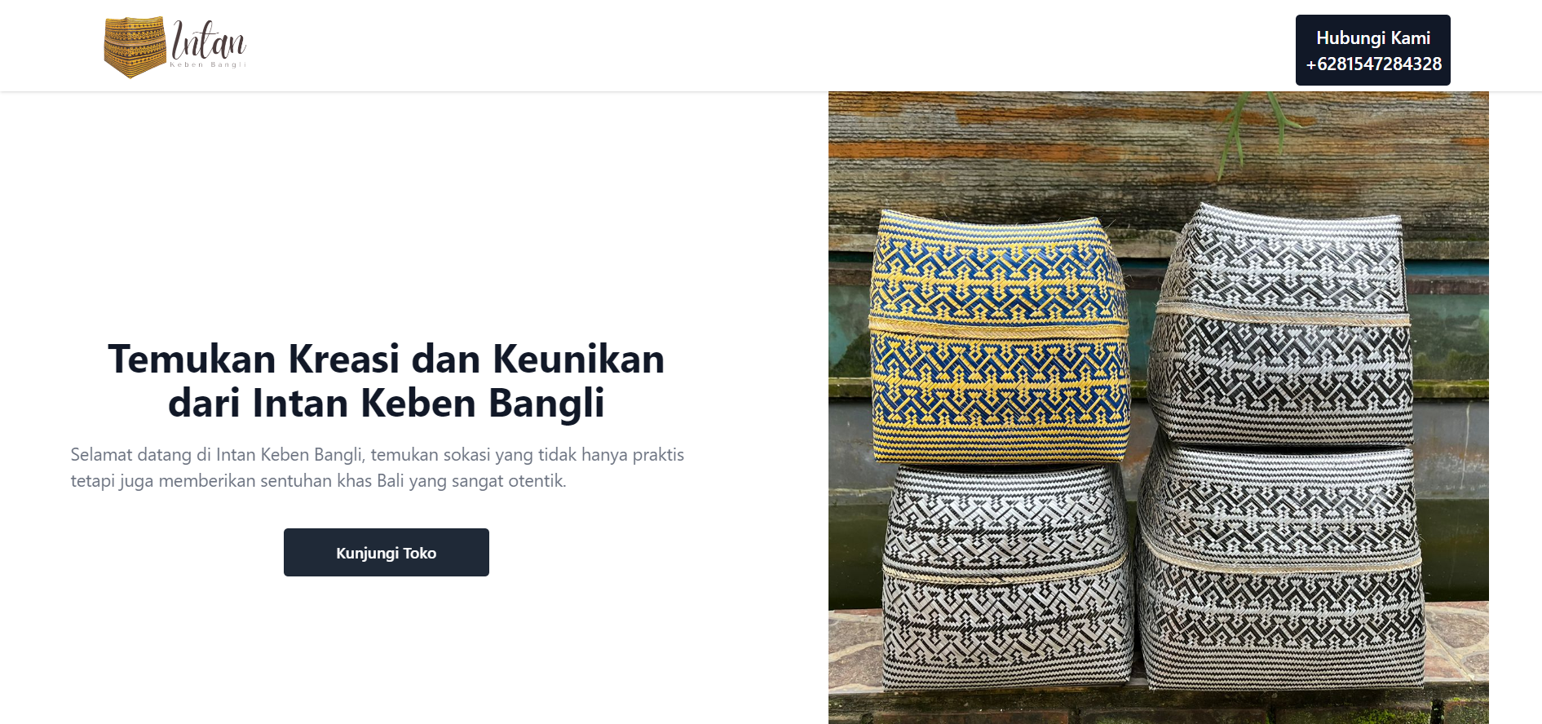This screenshot has height=724, width=1542.
Task: Click the phone number +6281547284328
Action: (1373, 64)
